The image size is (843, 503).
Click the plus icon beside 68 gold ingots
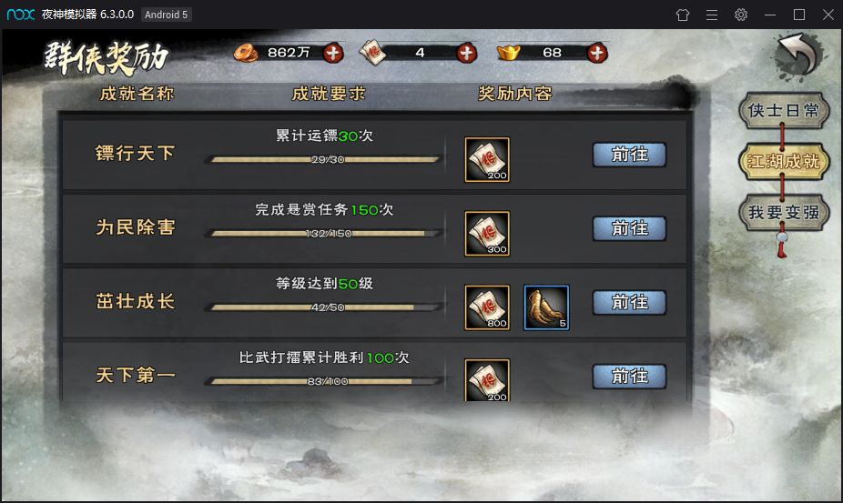click(x=597, y=53)
